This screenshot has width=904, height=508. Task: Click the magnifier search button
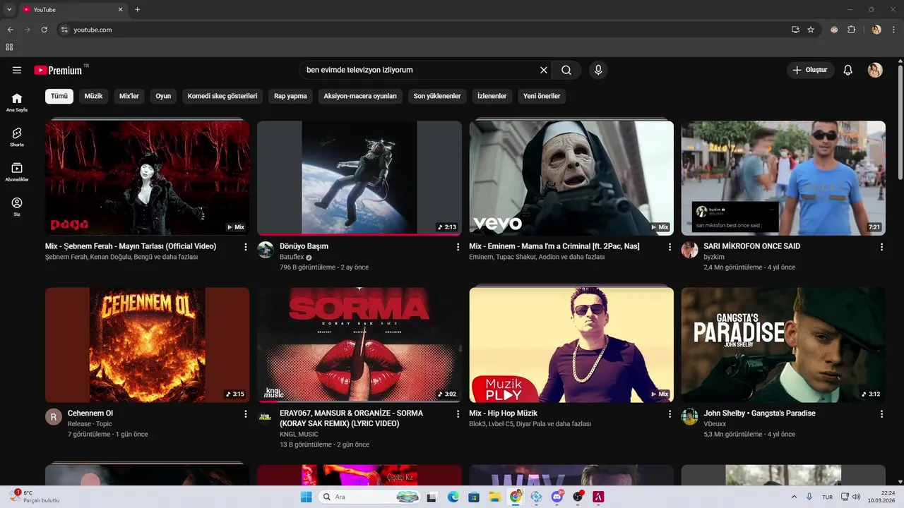point(566,70)
